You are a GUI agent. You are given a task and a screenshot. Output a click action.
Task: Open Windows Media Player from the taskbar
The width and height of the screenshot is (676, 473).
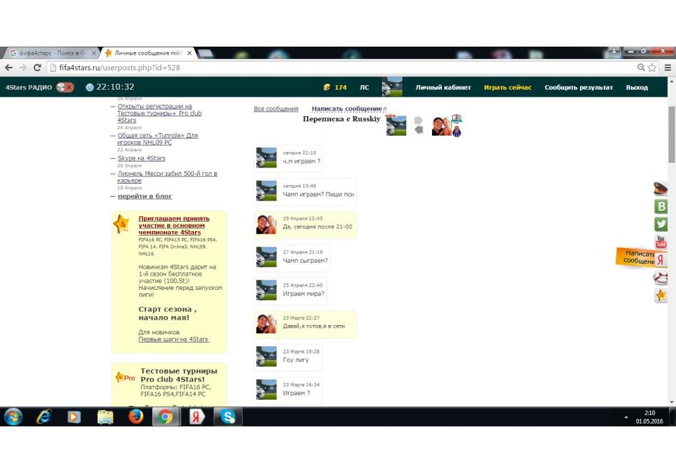tap(74, 416)
